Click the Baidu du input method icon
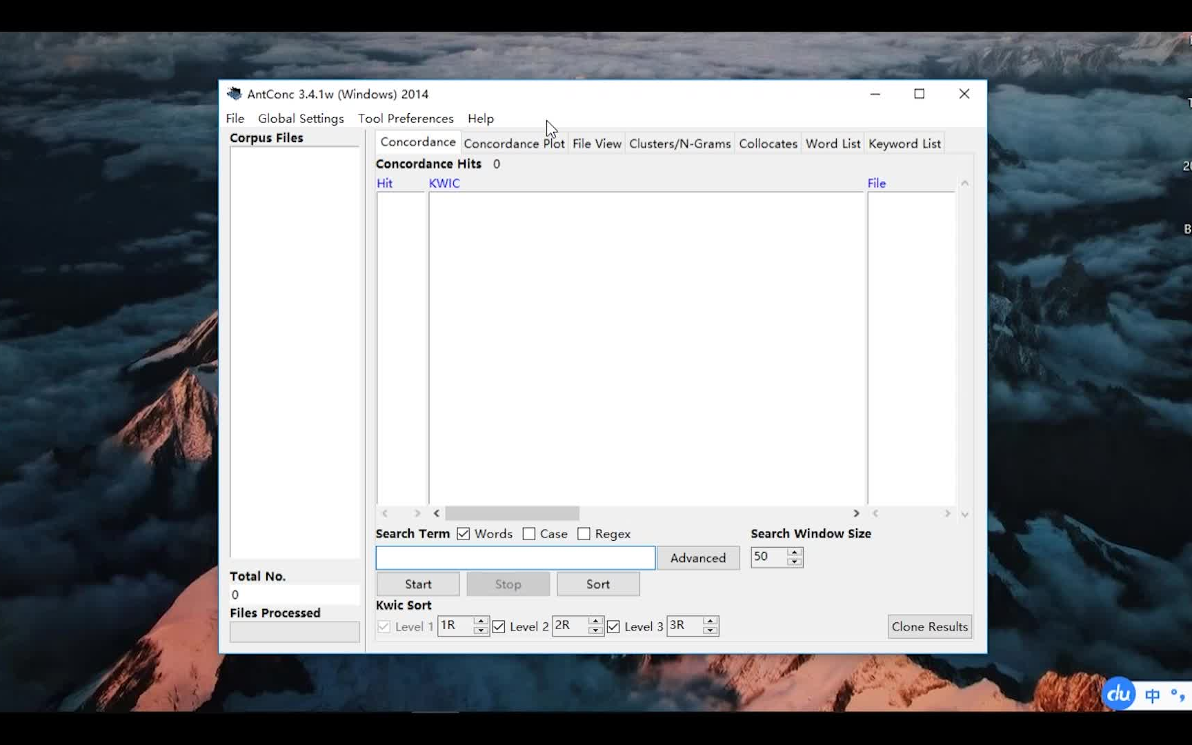The height and width of the screenshot is (745, 1192). (x=1118, y=693)
